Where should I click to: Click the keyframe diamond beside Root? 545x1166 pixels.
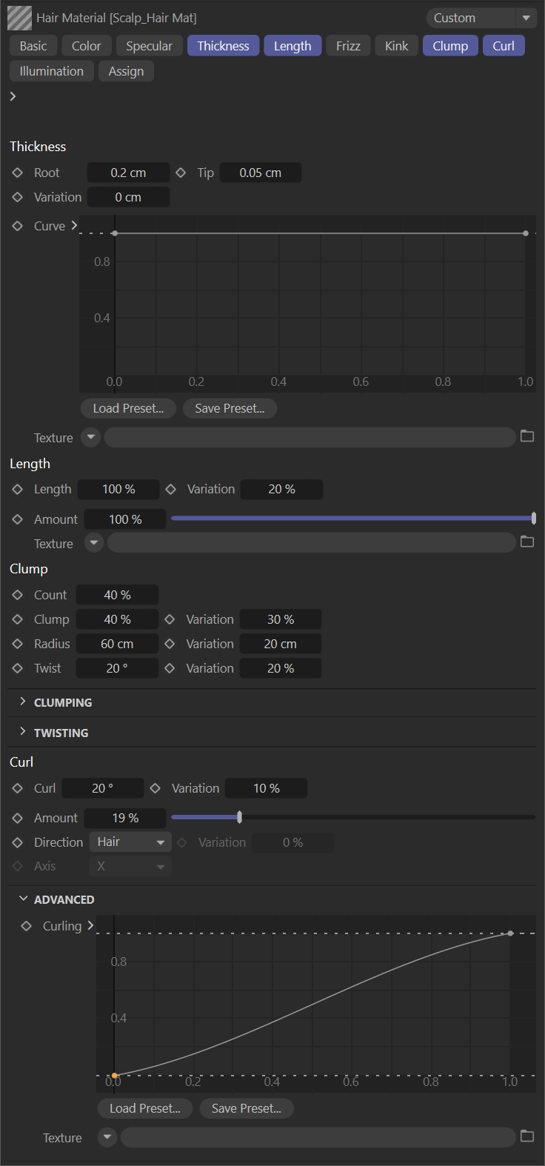click(18, 173)
